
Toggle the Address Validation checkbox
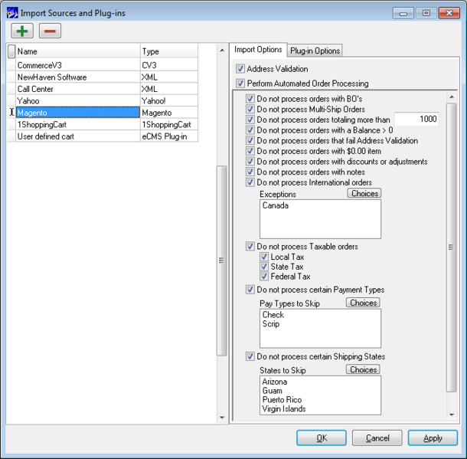pyautogui.click(x=240, y=69)
